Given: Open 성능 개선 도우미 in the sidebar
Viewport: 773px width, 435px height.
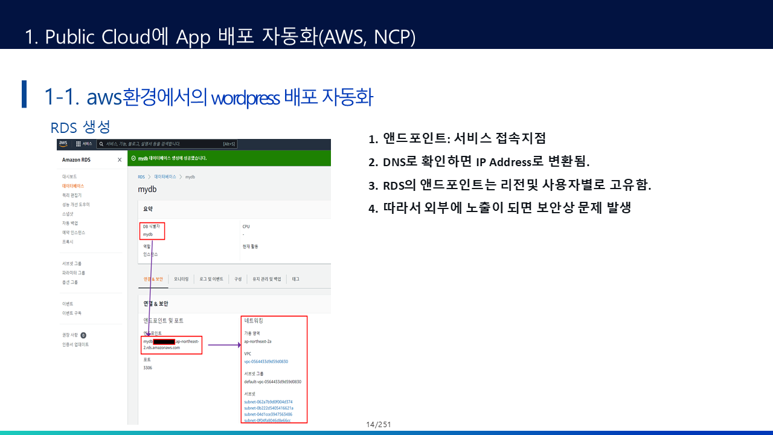Looking at the screenshot, I should click(x=76, y=204).
